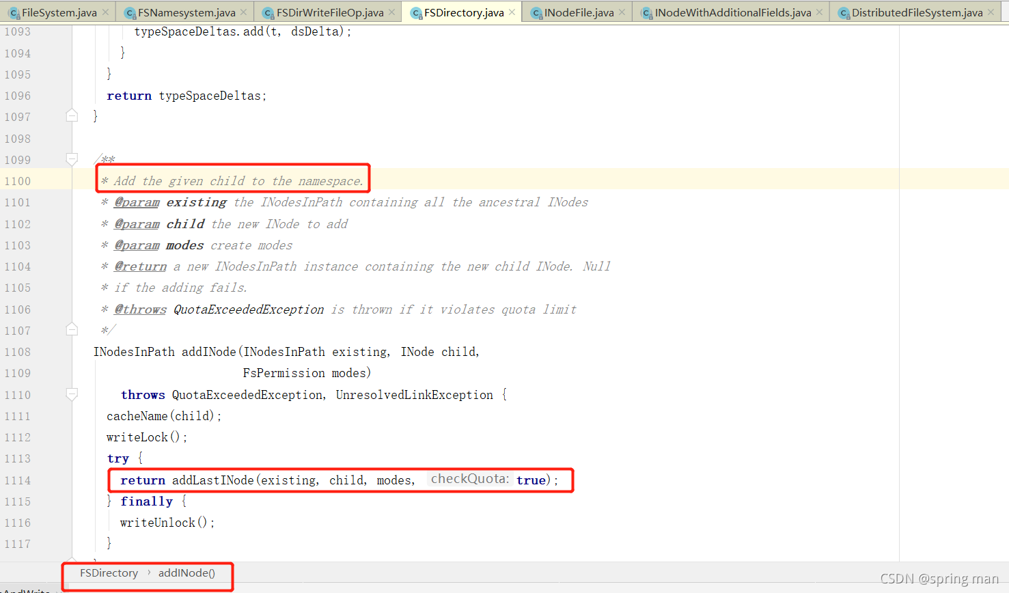
Task: Click the 'finally' keyword on line 1115
Action: click(147, 501)
